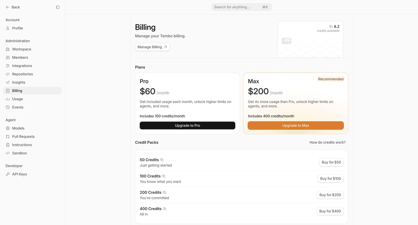Image resolution: width=418 pixels, height=225 pixels.
Task: Click the Members people icon
Action: [x=8, y=57]
